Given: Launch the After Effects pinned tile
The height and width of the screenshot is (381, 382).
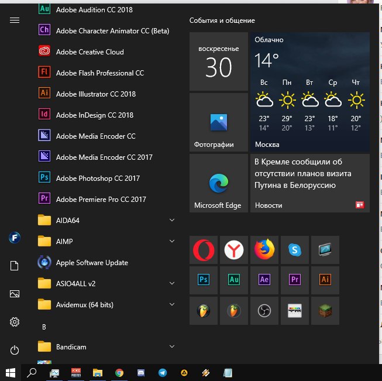Looking at the screenshot, I should pos(264,280).
